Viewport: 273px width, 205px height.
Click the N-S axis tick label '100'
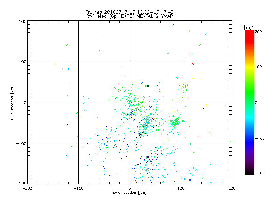tap(23, 61)
